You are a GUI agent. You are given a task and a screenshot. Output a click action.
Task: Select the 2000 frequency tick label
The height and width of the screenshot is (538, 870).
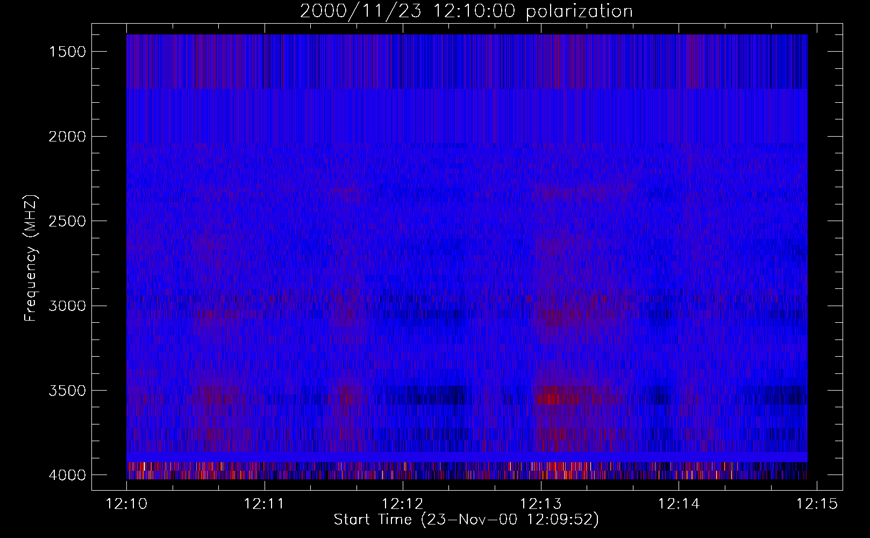[67, 137]
